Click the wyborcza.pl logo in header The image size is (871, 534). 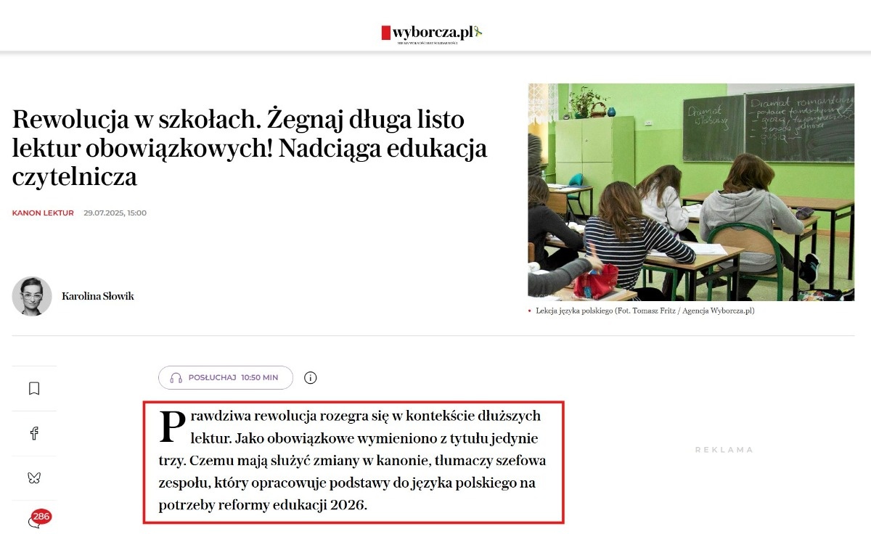[428, 32]
